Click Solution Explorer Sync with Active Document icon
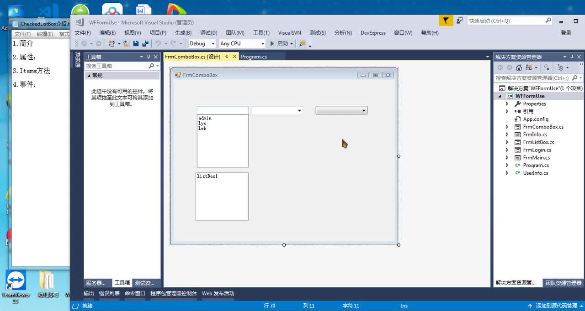This screenshot has height=311, width=585. [546, 67]
